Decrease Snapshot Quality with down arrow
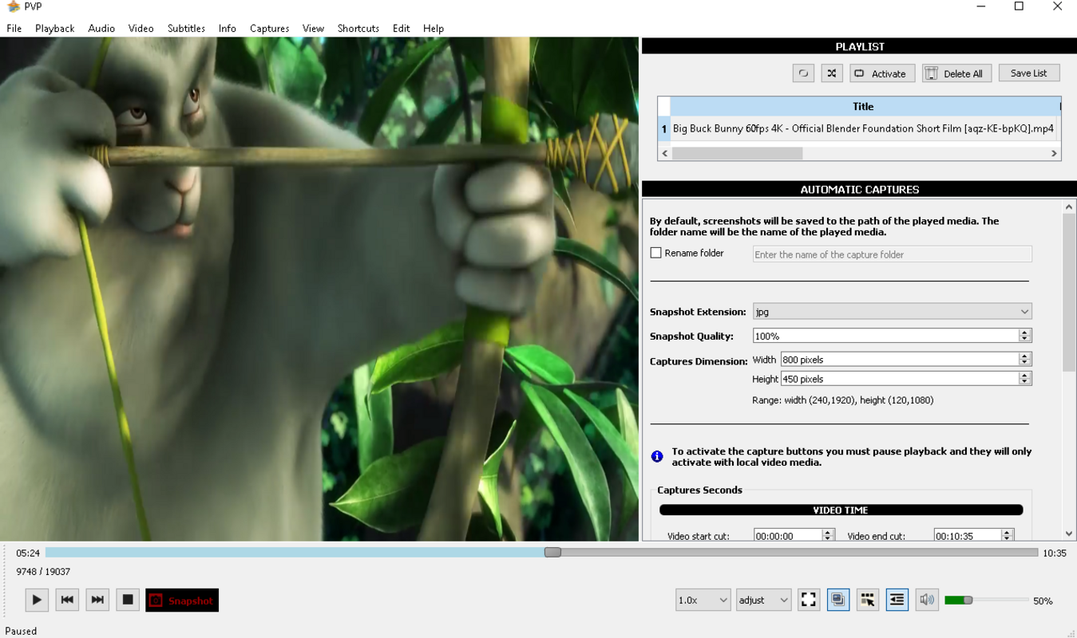The height and width of the screenshot is (638, 1077). click(x=1025, y=340)
